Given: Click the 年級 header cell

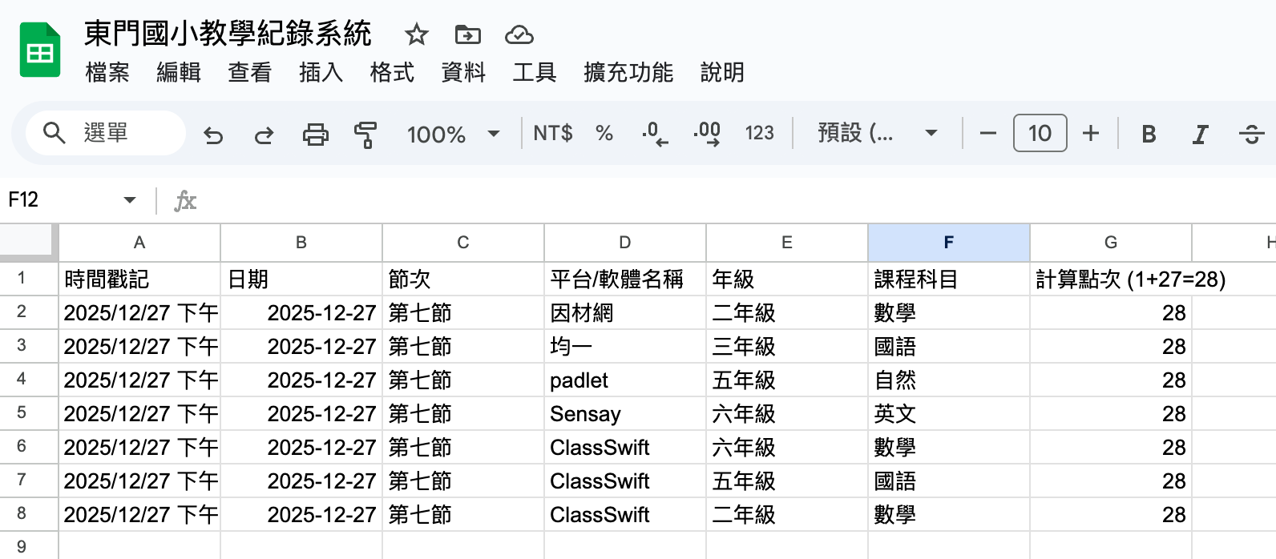Looking at the screenshot, I should click(x=787, y=279).
